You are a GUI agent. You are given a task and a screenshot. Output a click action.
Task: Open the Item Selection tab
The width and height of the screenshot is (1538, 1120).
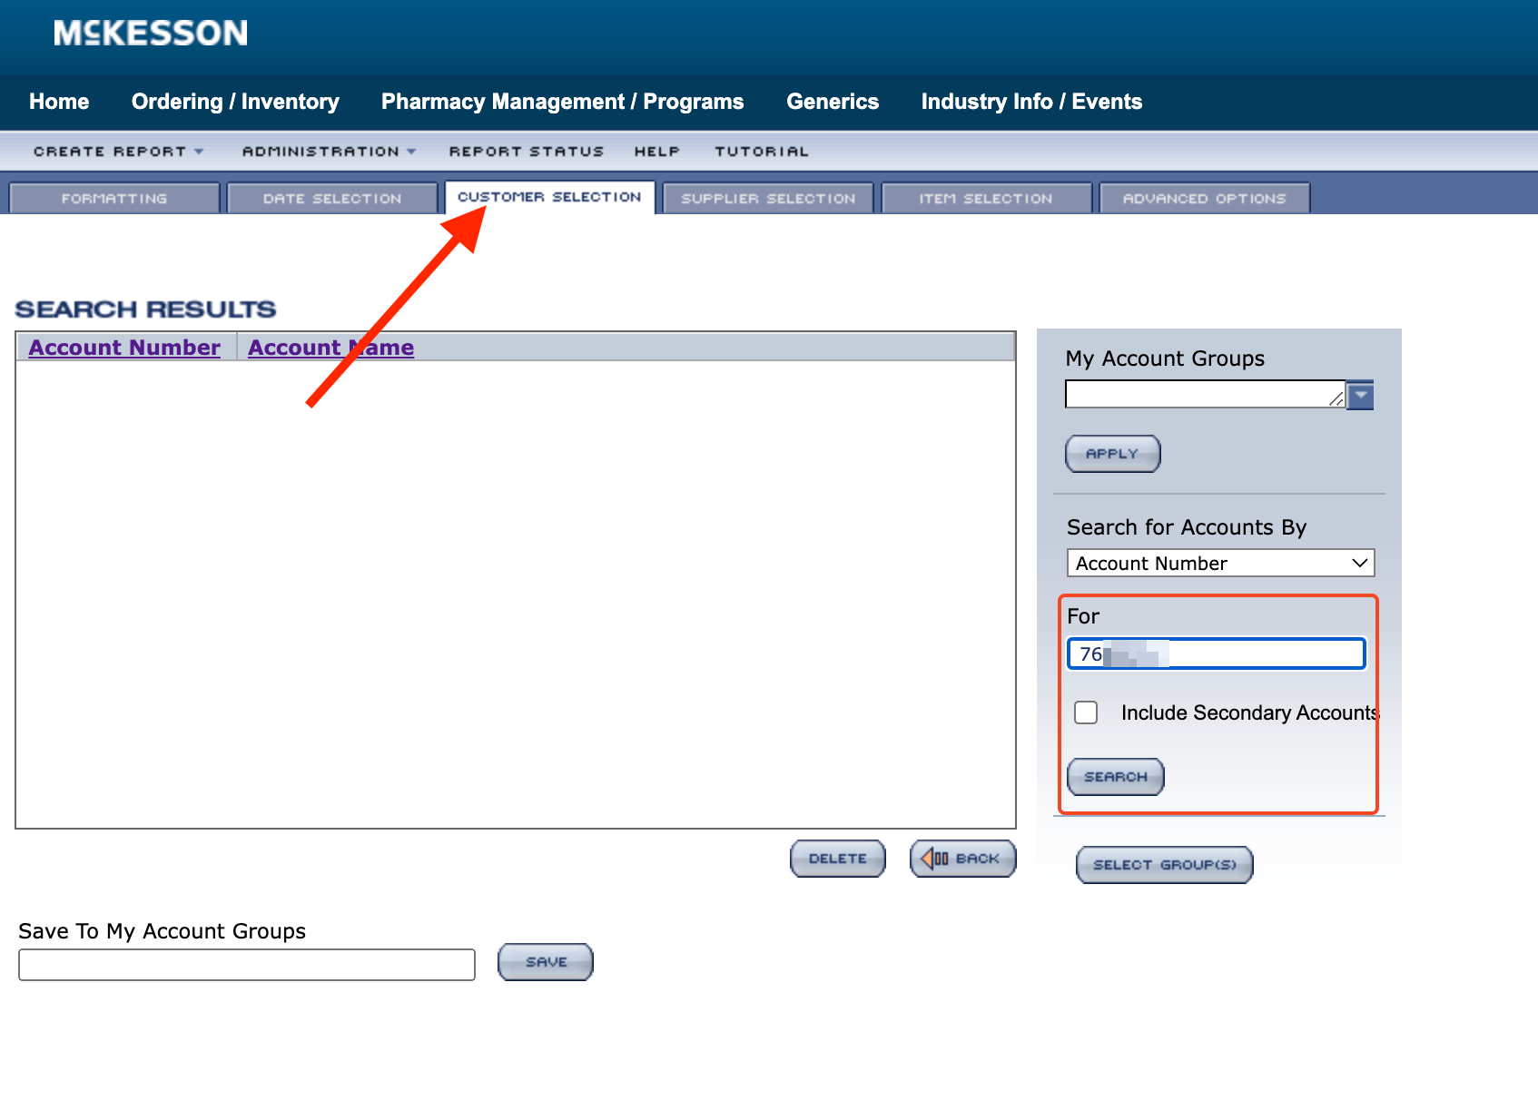click(x=986, y=197)
